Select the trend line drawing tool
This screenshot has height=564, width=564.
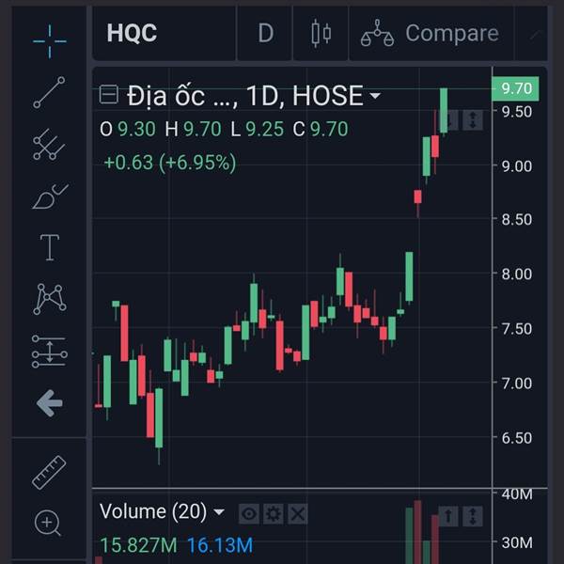(49, 92)
